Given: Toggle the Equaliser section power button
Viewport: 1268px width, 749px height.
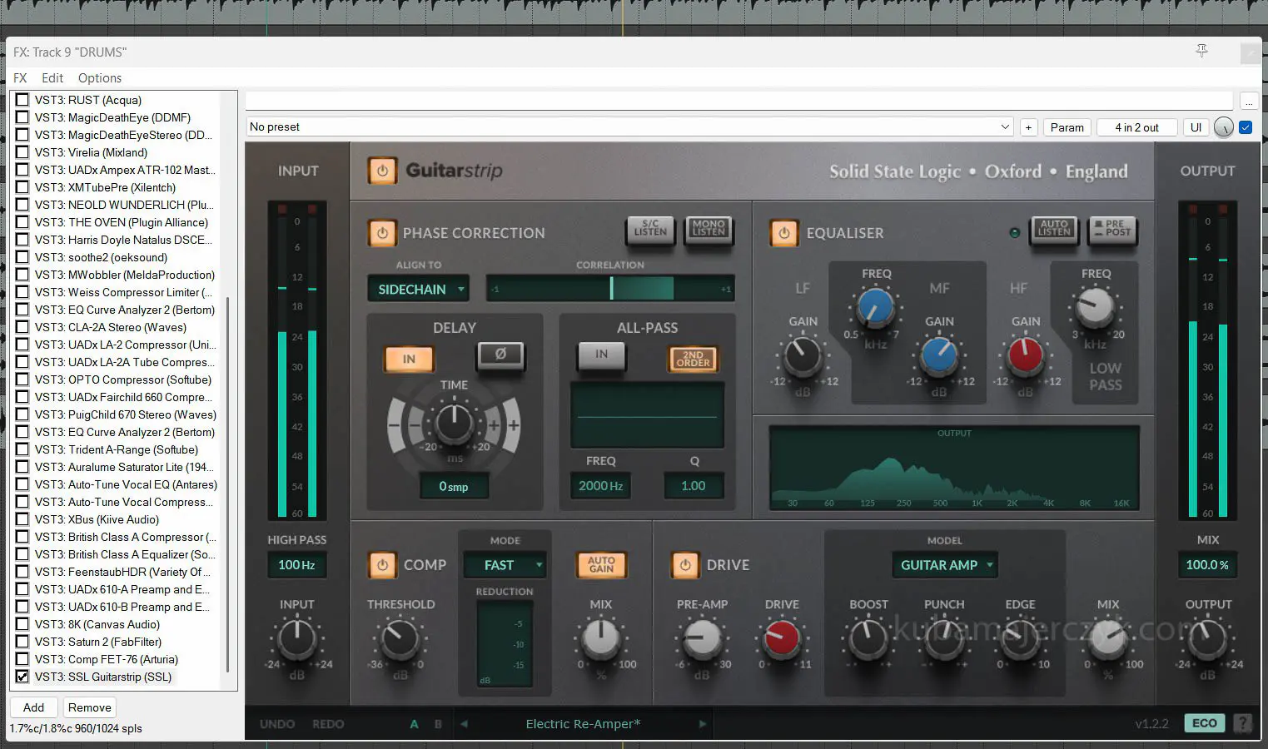Looking at the screenshot, I should point(783,233).
